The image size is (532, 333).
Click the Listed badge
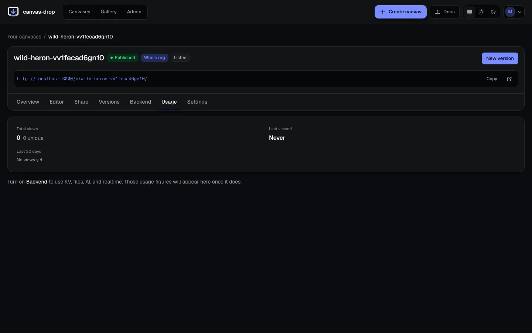tap(180, 58)
